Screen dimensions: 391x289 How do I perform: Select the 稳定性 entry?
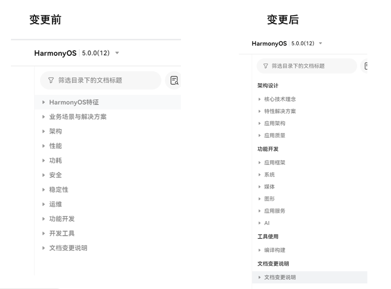click(x=59, y=190)
